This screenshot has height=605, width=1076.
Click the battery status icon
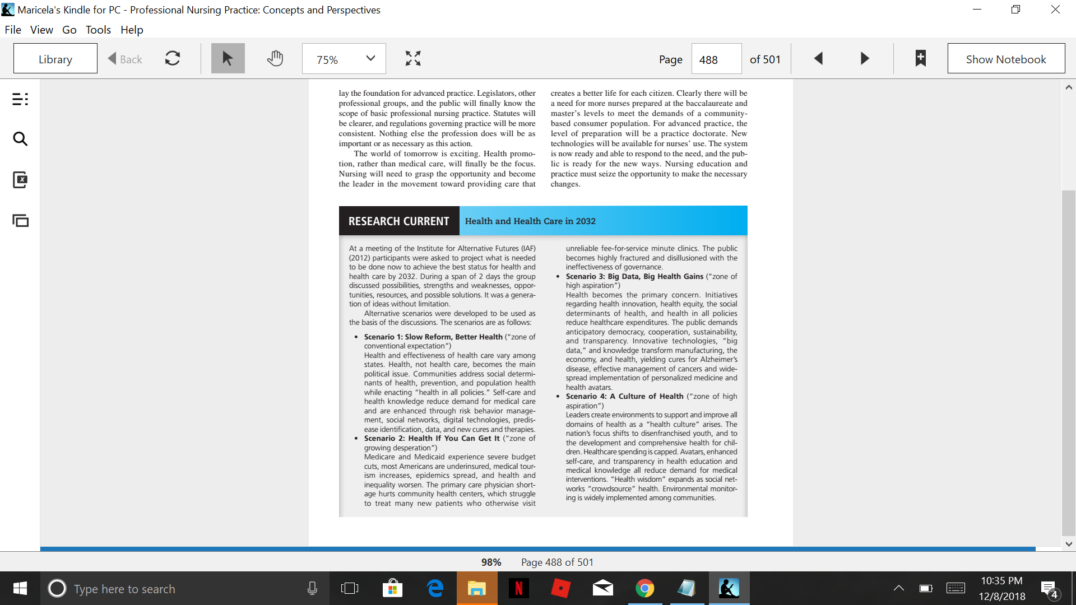926,588
